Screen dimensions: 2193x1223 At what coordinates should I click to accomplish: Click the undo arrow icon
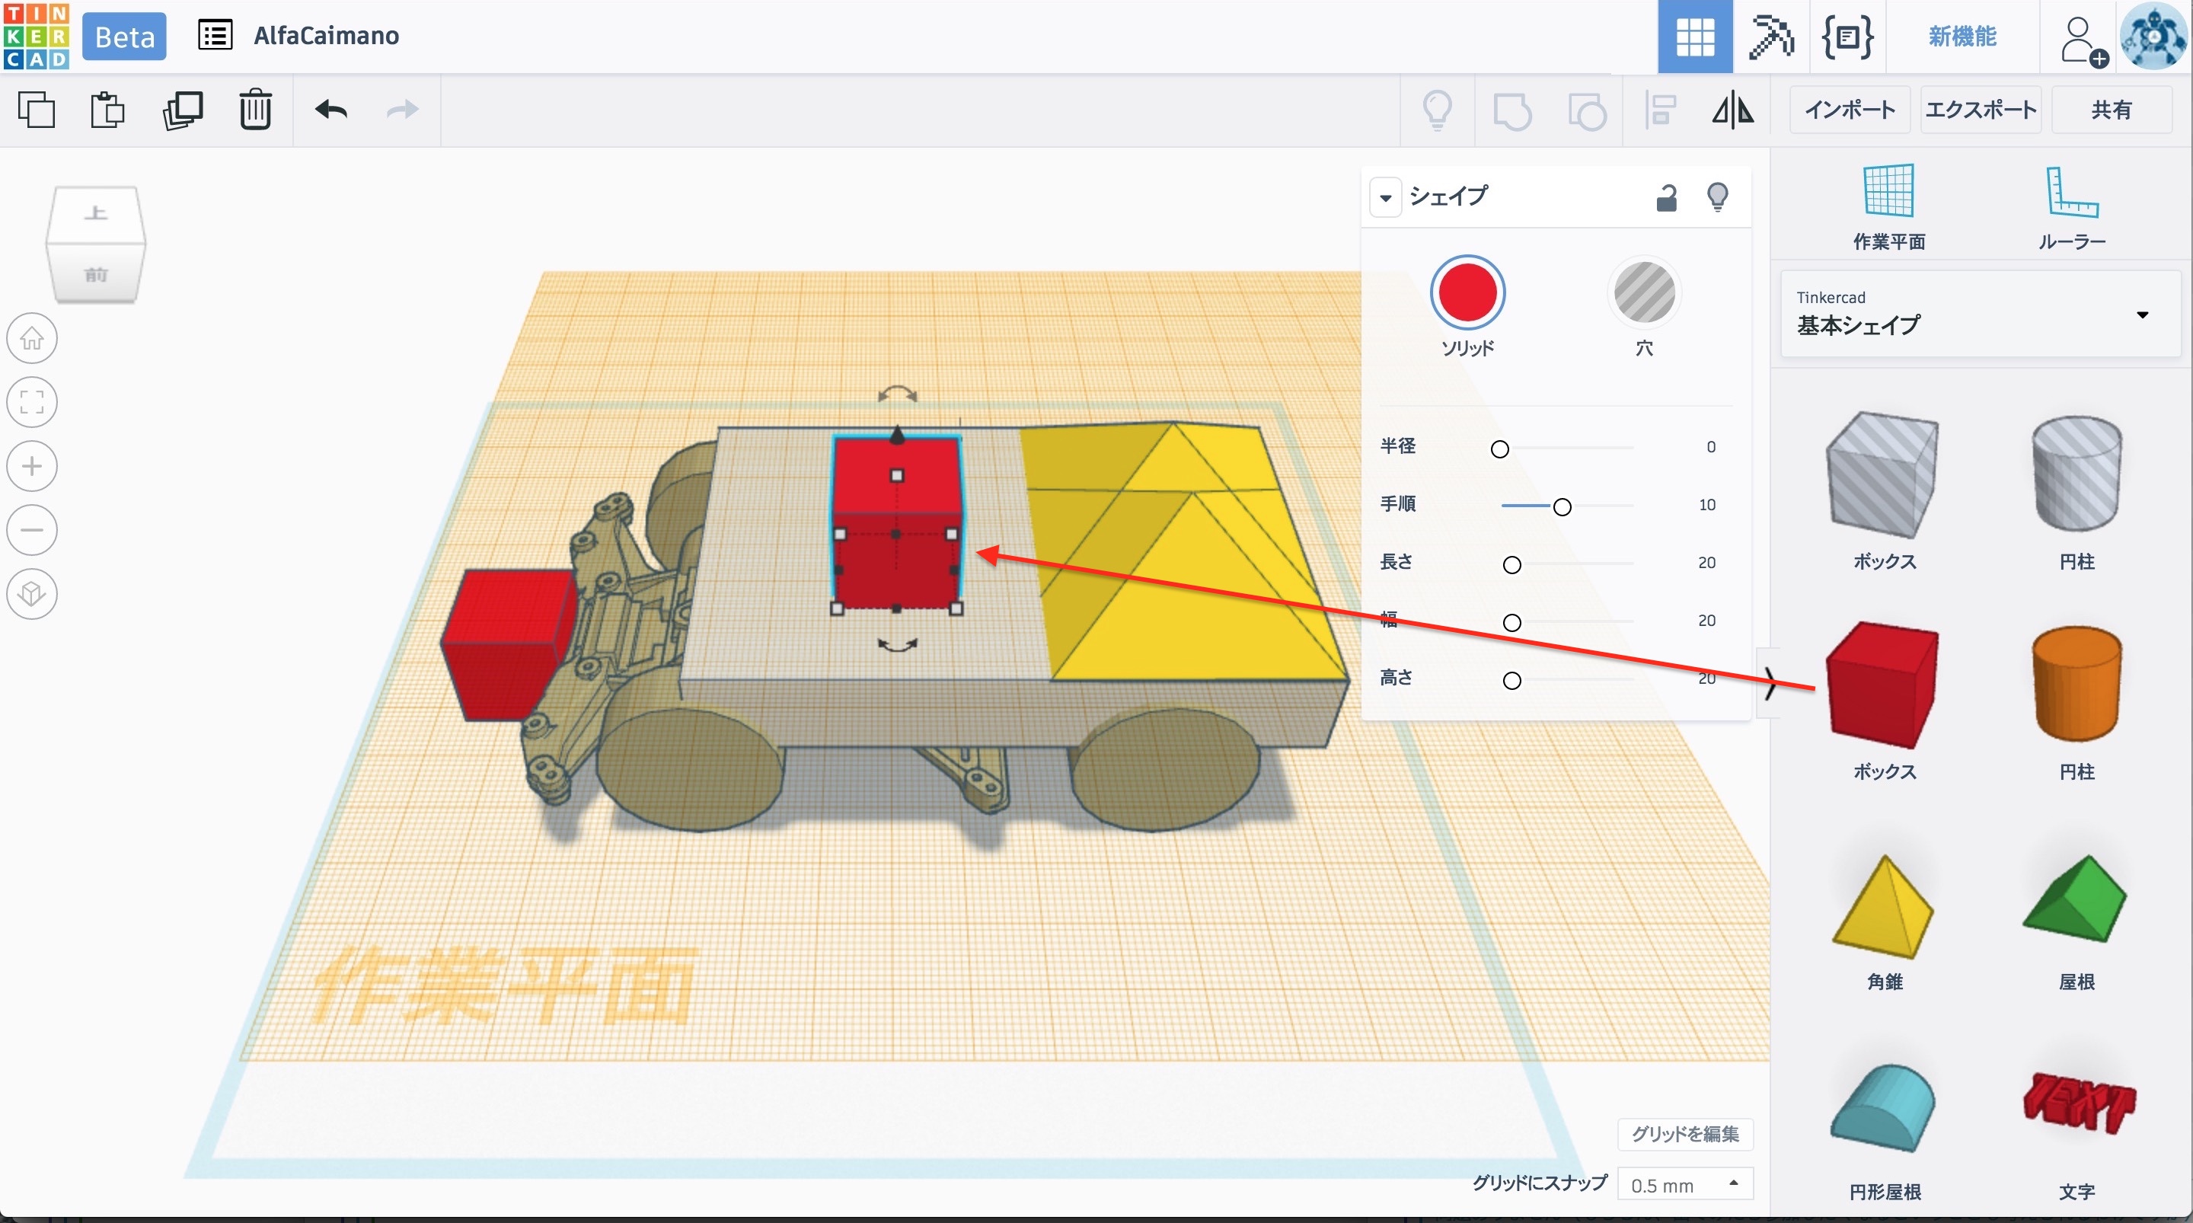tap(330, 110)
